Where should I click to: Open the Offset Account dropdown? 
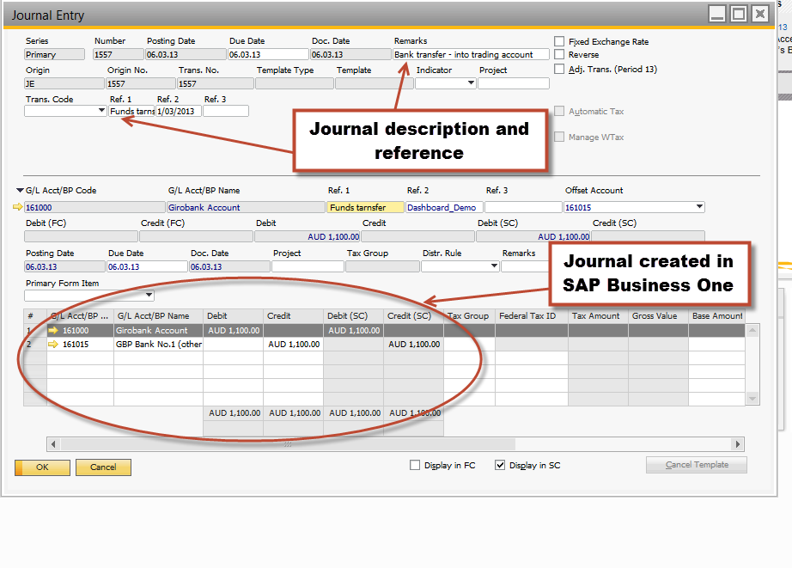(x=699, y=207)
